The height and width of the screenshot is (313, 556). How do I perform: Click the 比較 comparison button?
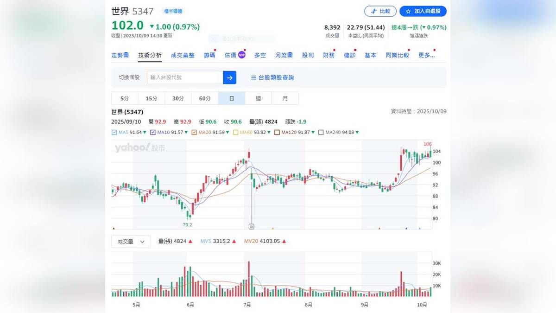coord(380,11)
